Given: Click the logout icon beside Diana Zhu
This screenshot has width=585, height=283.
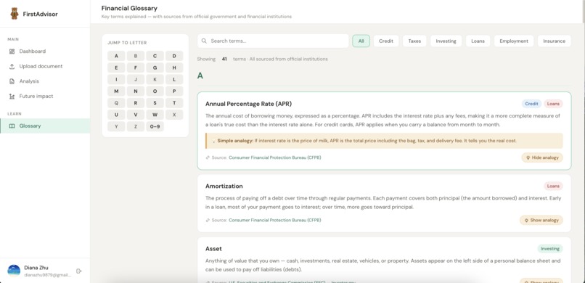Looking at the screenshot, I should click(78, 271).
